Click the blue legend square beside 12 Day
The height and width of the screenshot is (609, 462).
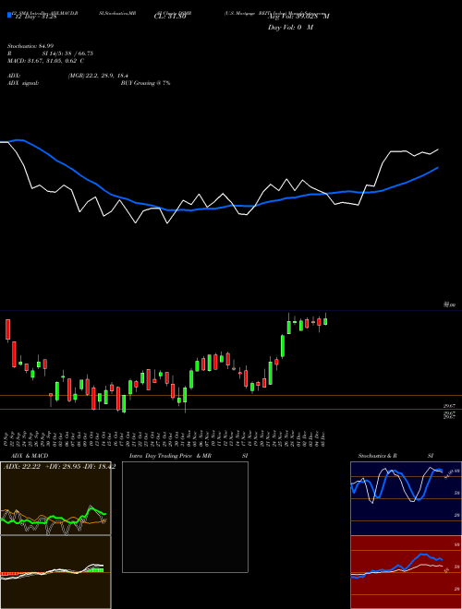[9, 16]
